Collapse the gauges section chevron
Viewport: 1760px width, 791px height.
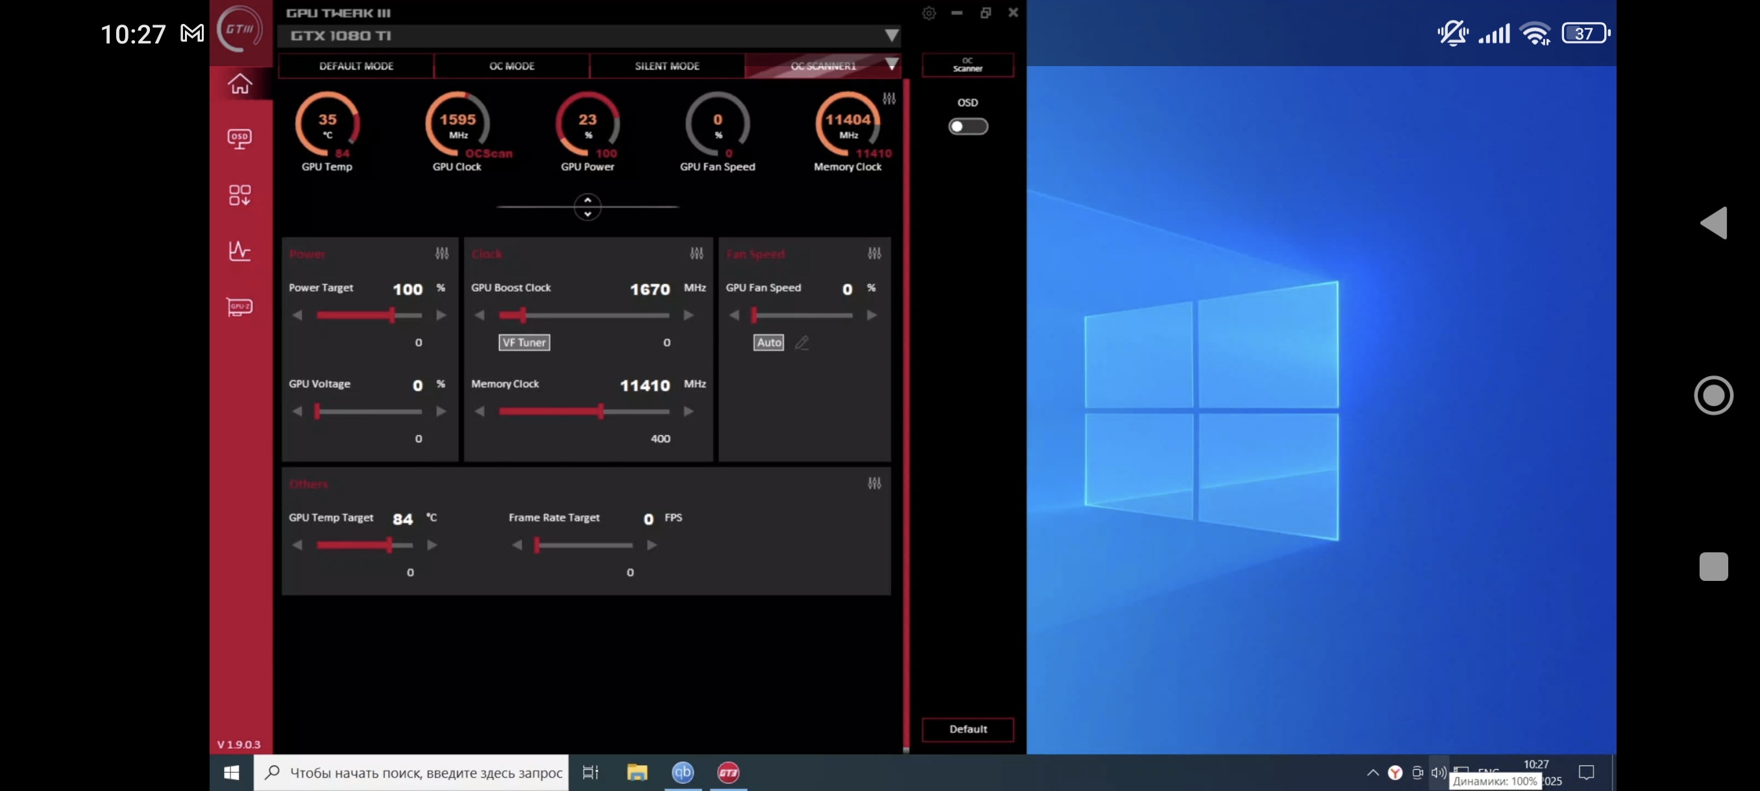tap(587, 207)
